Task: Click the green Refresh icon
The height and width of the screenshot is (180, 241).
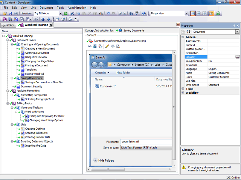Action: pos(218,13)
